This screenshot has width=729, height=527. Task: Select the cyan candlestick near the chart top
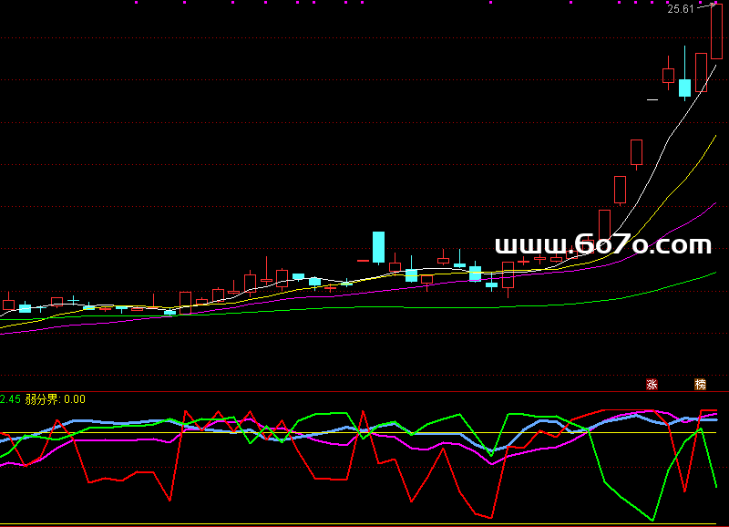(684, 74)
